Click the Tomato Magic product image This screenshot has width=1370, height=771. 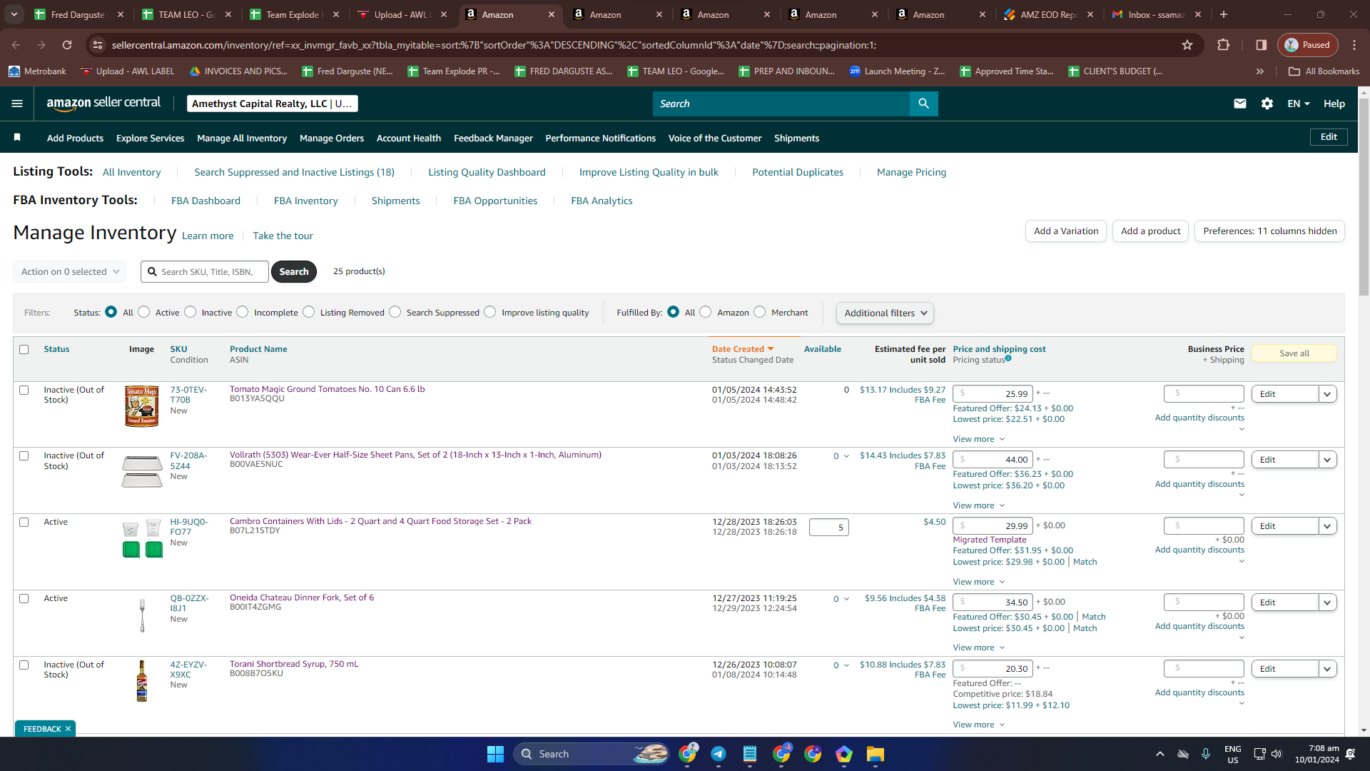pyautogui.click(x=142, y=406)
